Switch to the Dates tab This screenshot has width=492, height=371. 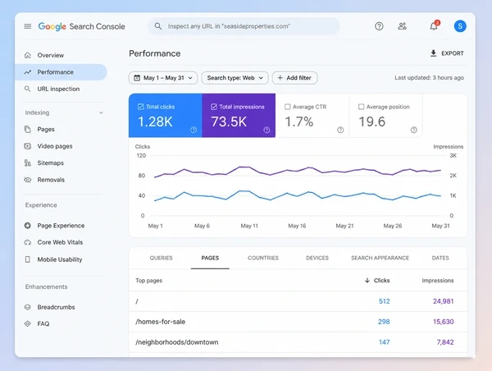pos(440,258)
